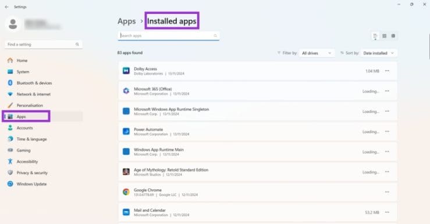Viewport: 430px width, 224px height.
Task: Click Age of Mythology: Retold Standard Edition name
Action: tap(171, 170)
